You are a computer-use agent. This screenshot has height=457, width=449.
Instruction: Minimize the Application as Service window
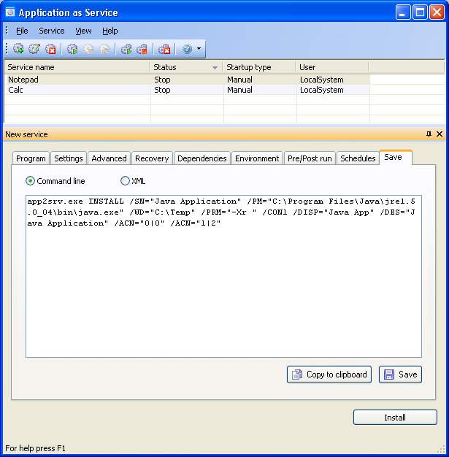[403, 12]
